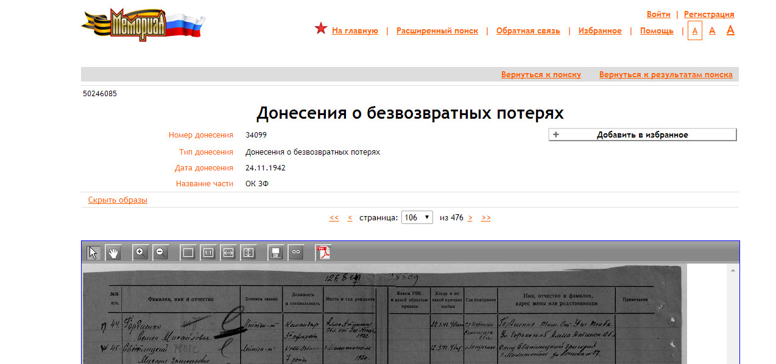Fit whole page in viewer
This screenshot has width=776, height=364.
coord(188,253)
